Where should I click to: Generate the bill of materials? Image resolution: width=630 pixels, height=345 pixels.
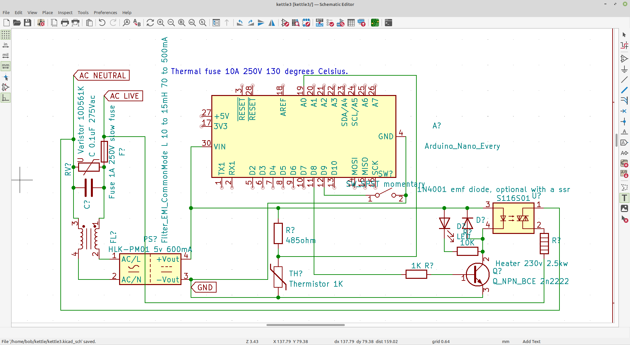pyautogui.click(x=361, y=23)
